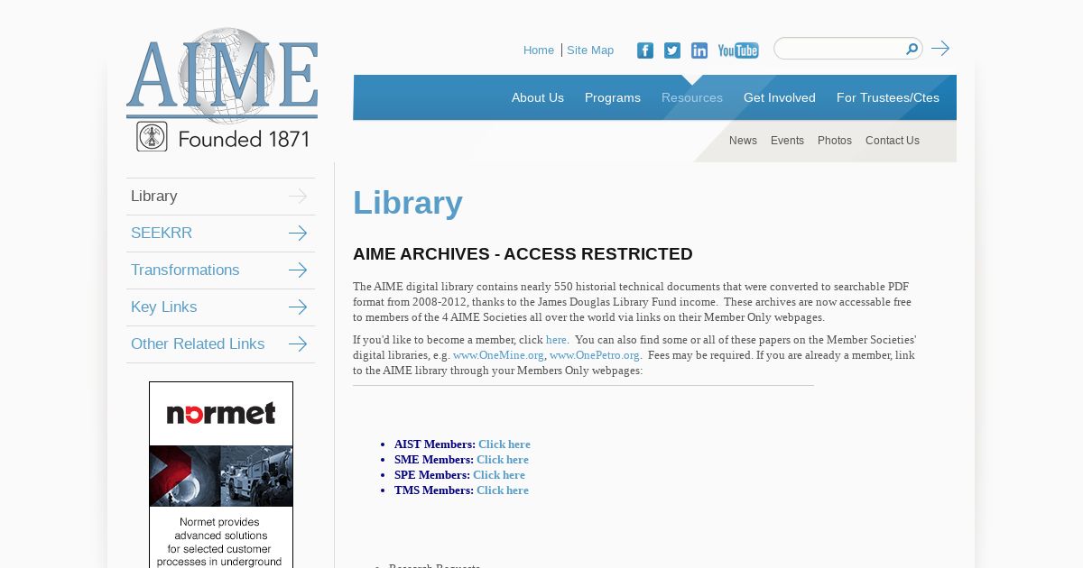Click the arrow beside Key Links
Image resolution: width=1083 pixels, height=568 pixels.
pyautogui.click(x=298, y=307)
